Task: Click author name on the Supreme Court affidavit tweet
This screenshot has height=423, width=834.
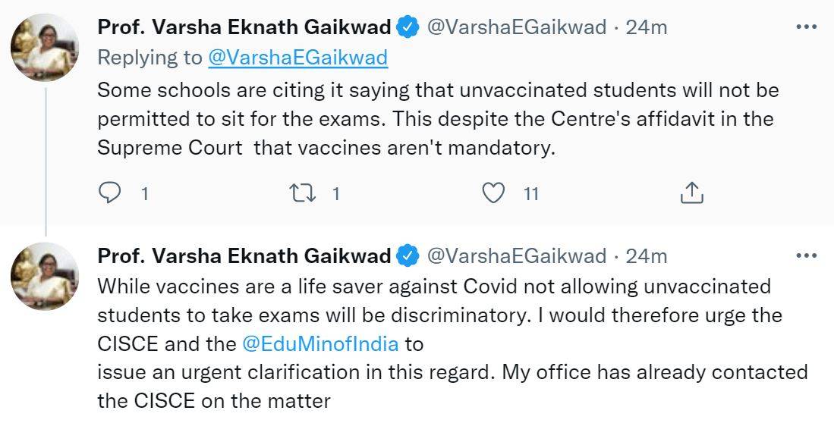Action: tap(244, 28)
